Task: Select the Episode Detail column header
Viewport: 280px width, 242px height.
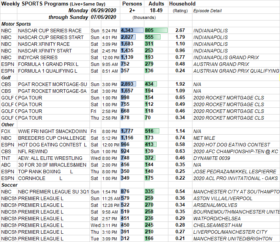Action: pyautogui.click(x=207, y=11)
